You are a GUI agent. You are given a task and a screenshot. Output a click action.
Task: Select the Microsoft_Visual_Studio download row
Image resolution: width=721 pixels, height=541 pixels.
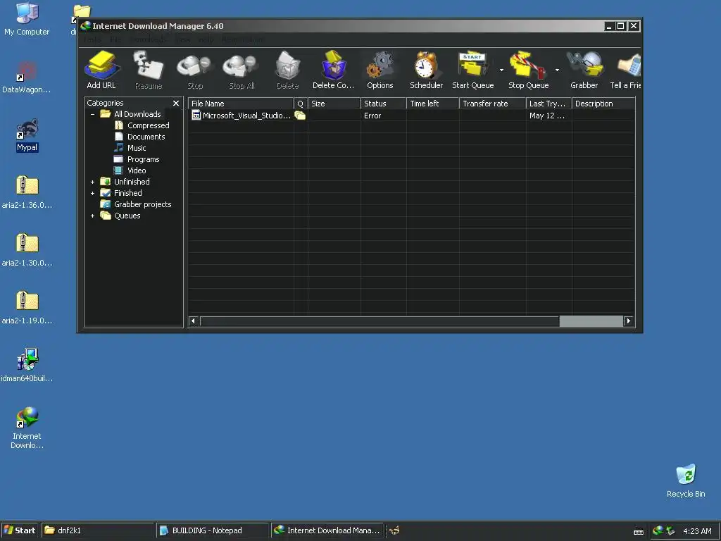[411, 116]
